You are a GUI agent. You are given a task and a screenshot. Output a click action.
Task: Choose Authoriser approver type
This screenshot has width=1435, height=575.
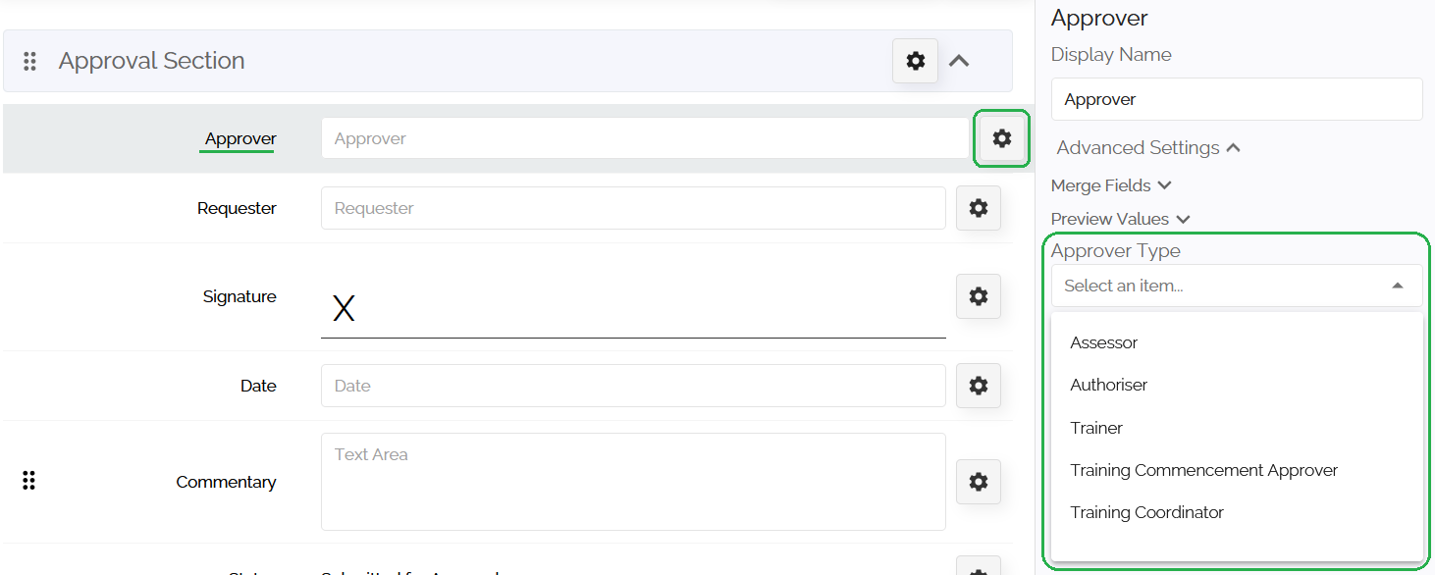[1109, 385]
